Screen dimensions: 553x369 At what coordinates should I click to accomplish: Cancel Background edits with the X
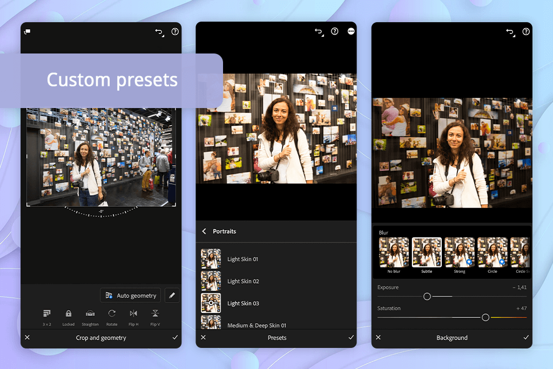378,337
